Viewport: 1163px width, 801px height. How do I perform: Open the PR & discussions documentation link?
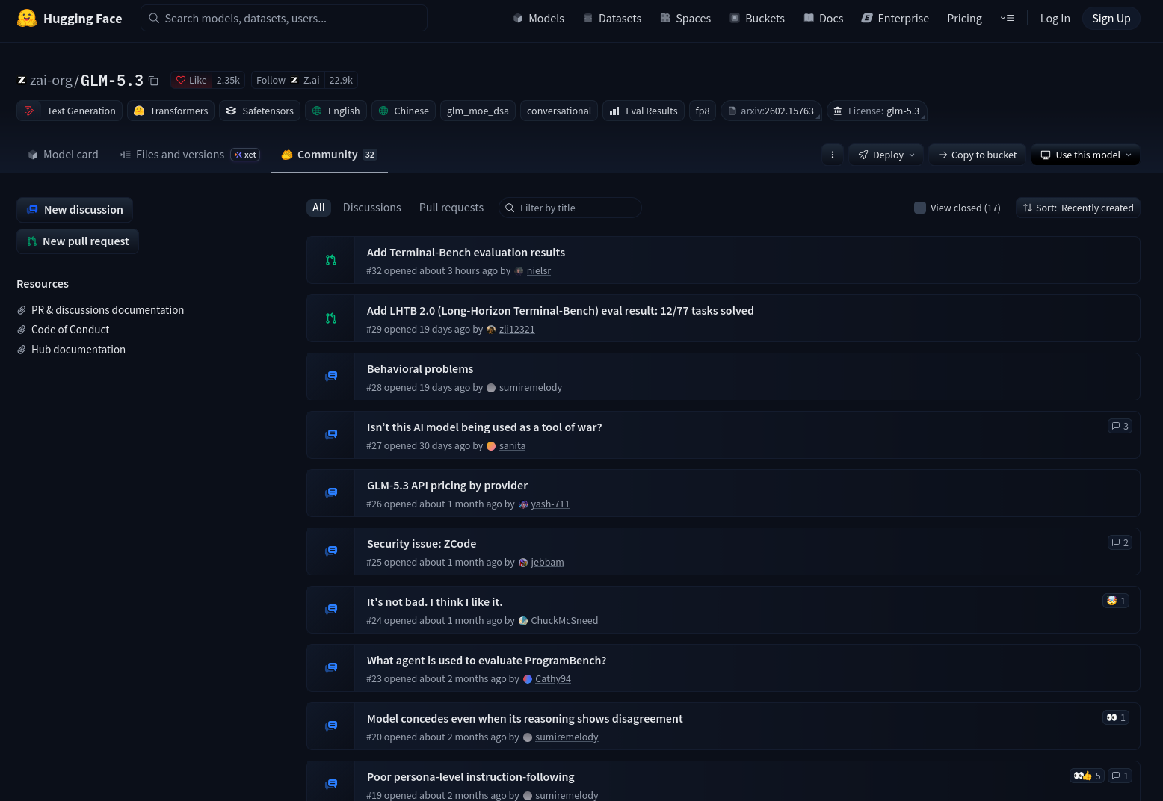click(x=108, y=310)
